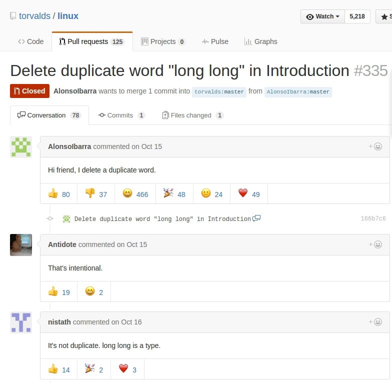Switch to the Projects tab
Image resolution: width=392 pixels, height=383 pixels.
click(x=163, y=41)
